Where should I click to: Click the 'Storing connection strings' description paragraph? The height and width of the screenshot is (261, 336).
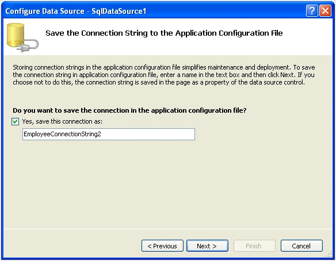[164, 75]
